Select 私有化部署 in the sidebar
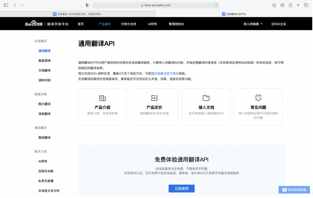Viewport: 313px width, 198px height. (x=46, y=181)
